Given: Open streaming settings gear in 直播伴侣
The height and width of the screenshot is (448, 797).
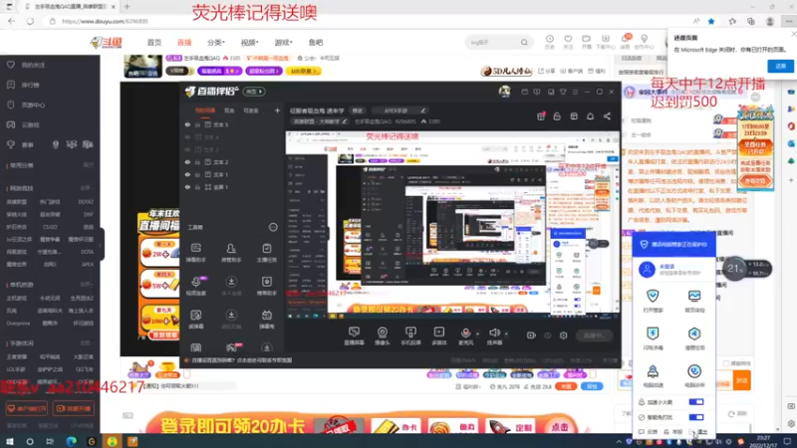Looking at the screenshot, I should tap(563, 336).
